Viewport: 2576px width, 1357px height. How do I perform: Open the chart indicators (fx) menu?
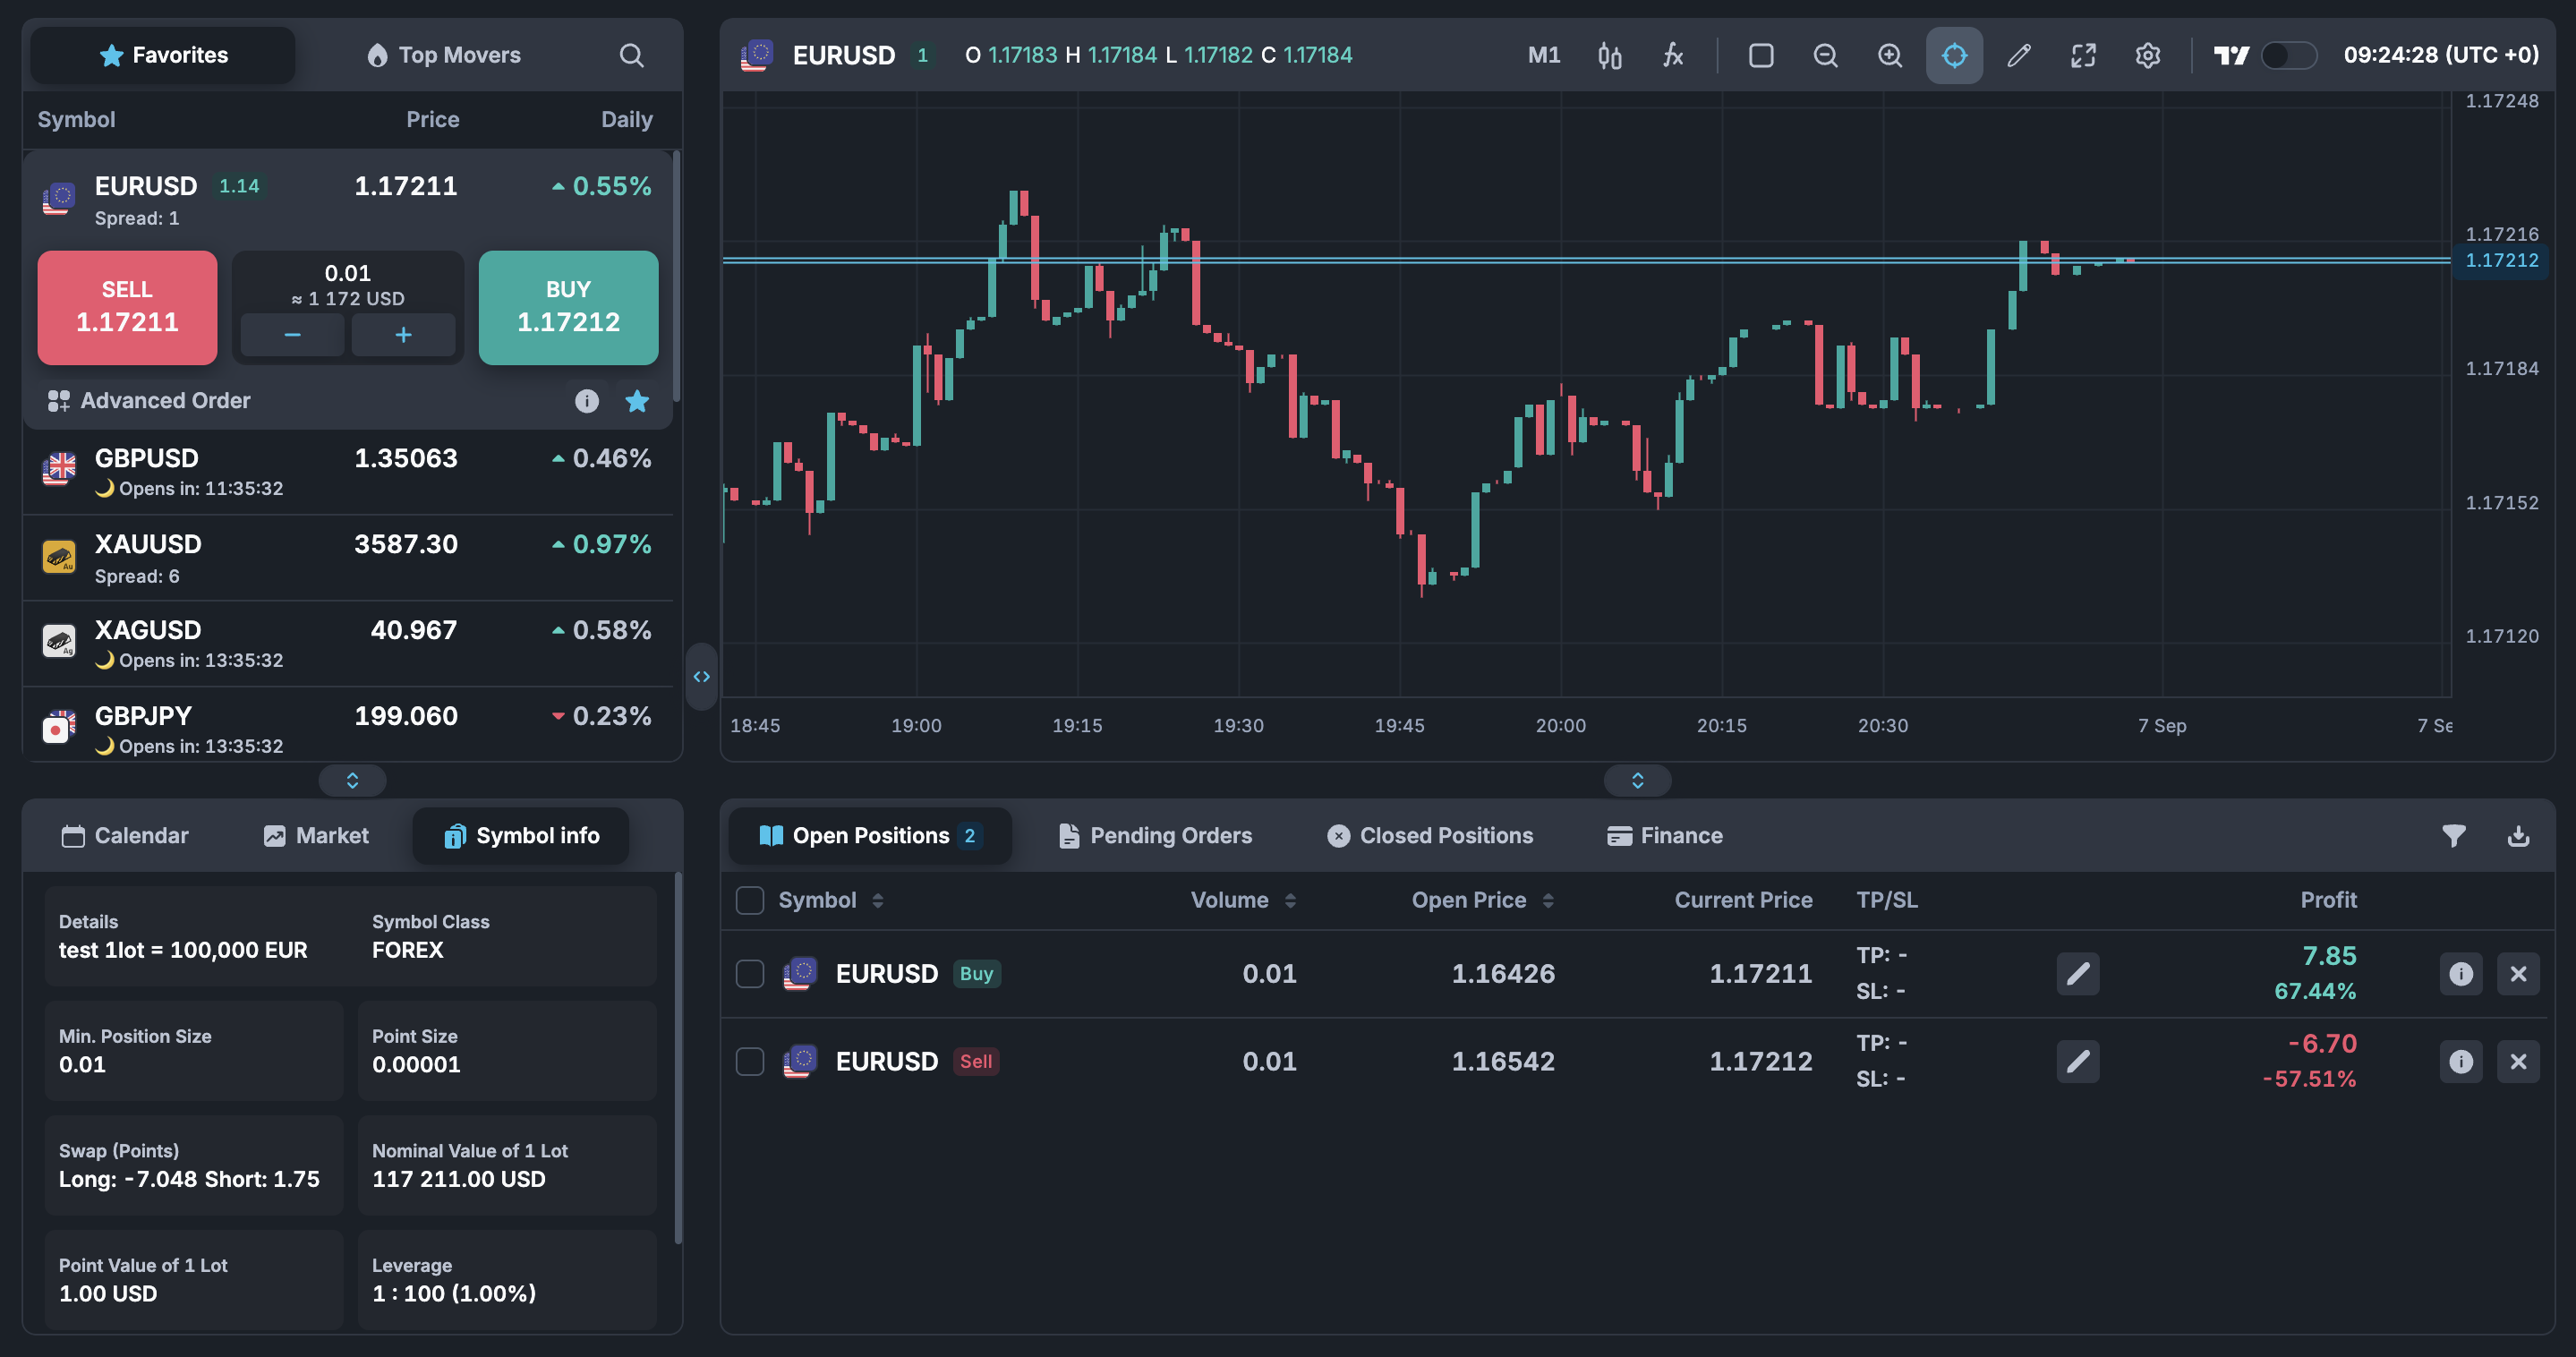pos(1673,55)
